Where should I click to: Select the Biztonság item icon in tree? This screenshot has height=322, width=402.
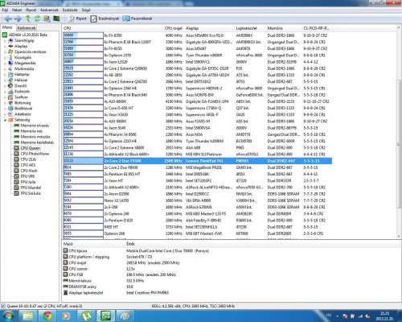[10, 103]
